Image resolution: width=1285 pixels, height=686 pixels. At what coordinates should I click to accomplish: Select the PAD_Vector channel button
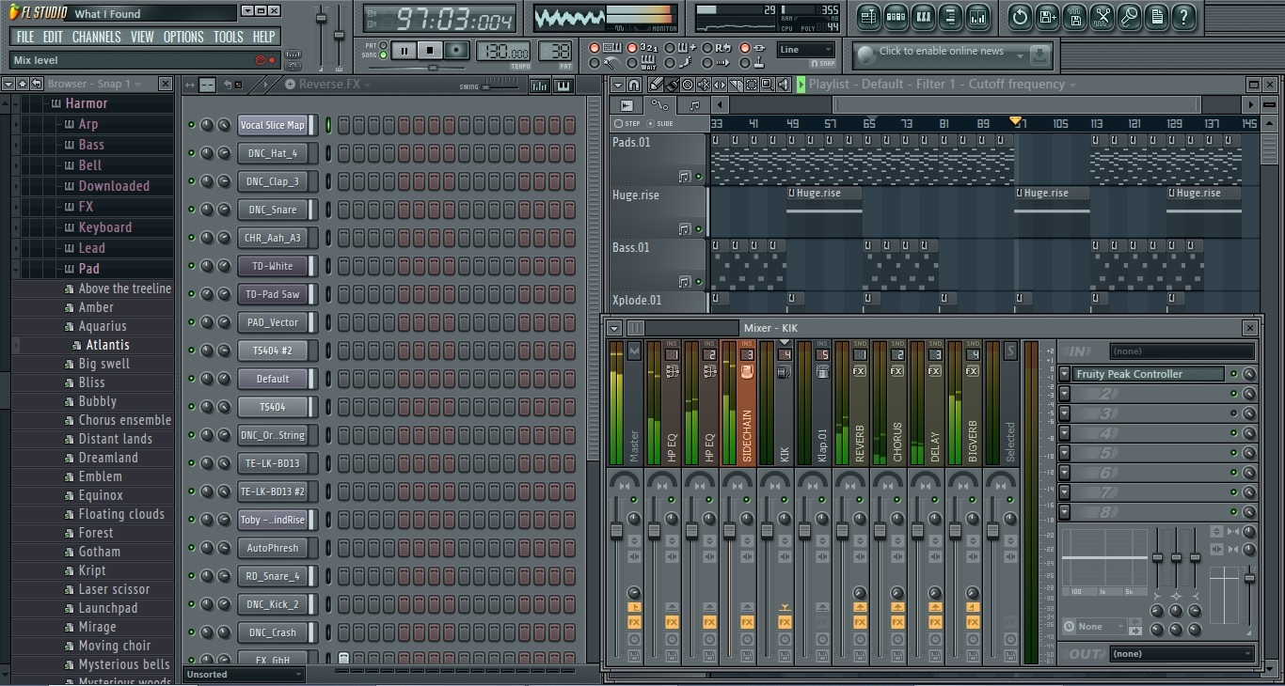(x=273, y=322)
